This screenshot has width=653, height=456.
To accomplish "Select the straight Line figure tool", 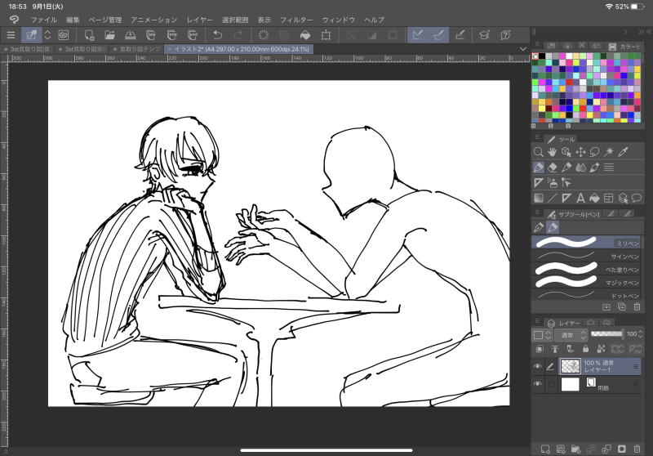I will coord(553,199).
